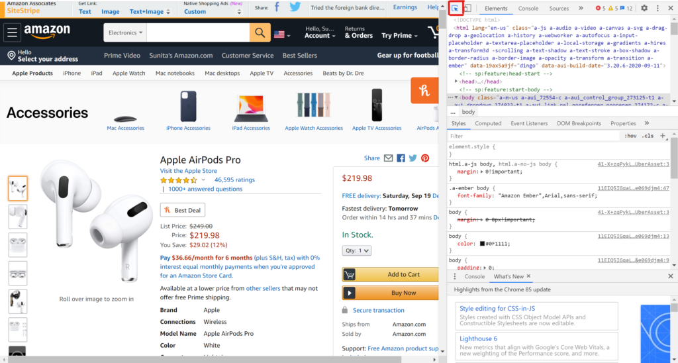This screenshot has height=363, width=678.
Task: Switch to the Console tab
Action: [528, 8]
